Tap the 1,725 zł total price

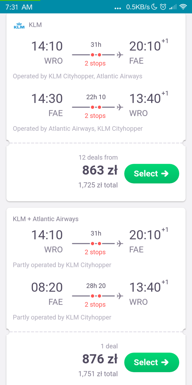[98, 185]
